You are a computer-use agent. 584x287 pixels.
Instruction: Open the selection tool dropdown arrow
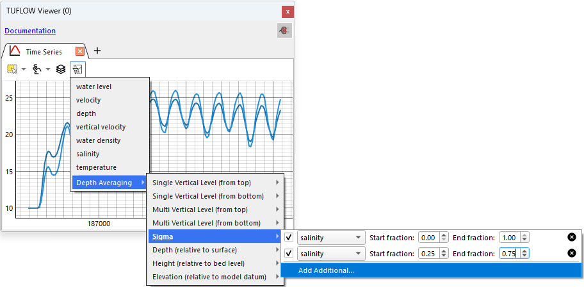pos(24,69)
